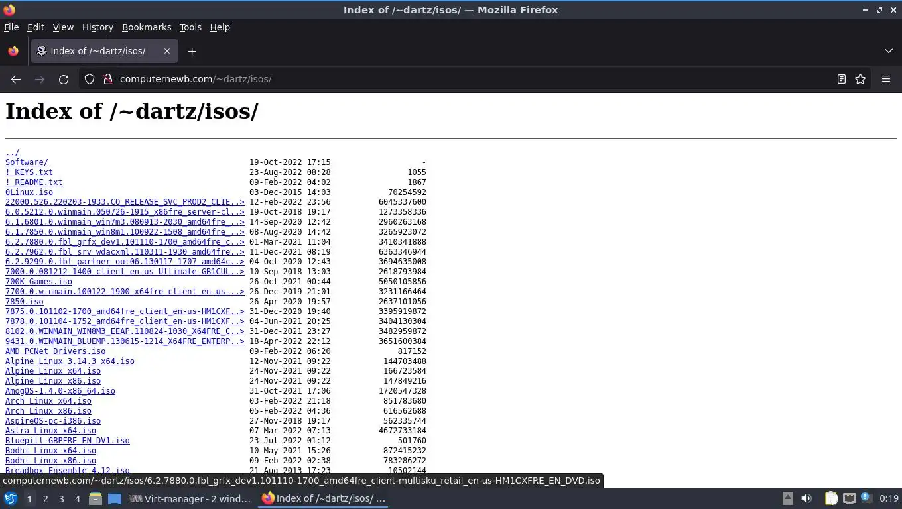
Task: Click the 6.1.7850.0.winmain_win8m1 ISO link
Action: 125,232
